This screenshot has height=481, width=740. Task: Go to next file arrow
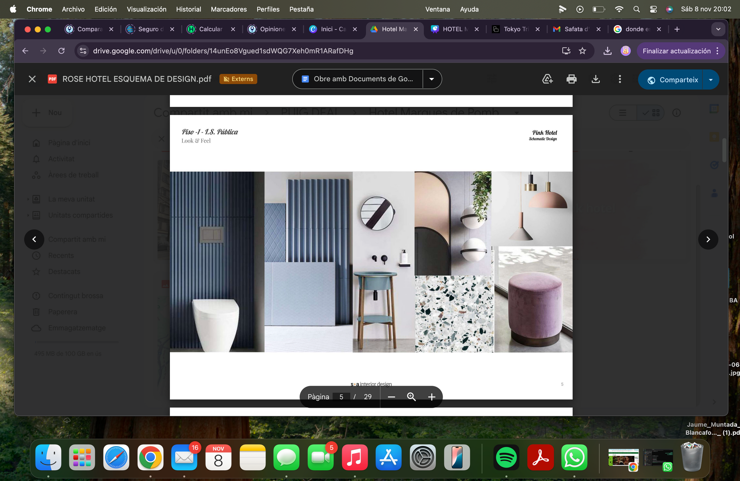(708, 240)
